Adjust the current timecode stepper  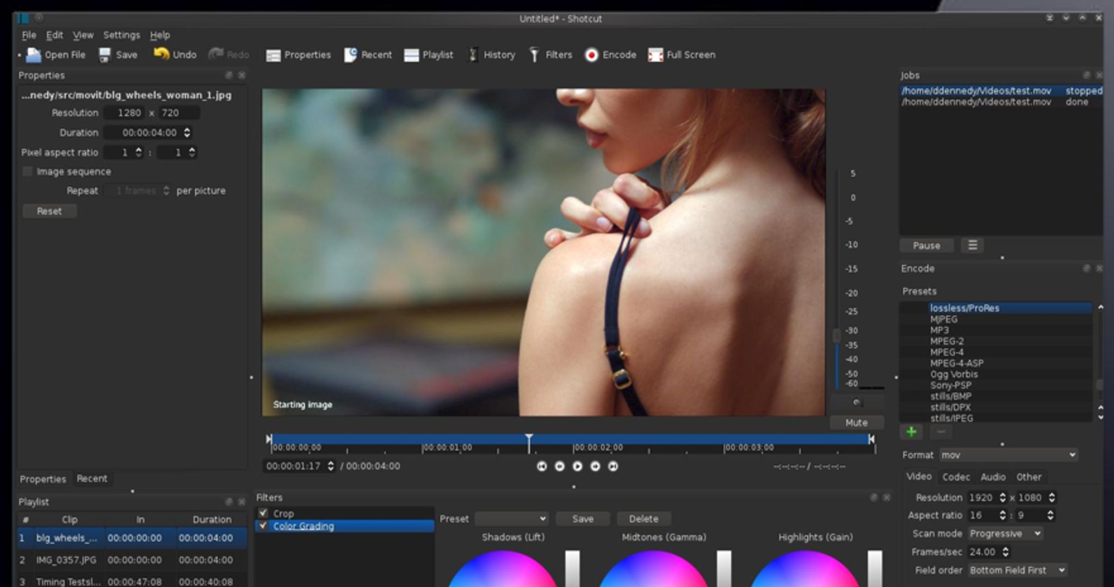[x=330, y=466]
